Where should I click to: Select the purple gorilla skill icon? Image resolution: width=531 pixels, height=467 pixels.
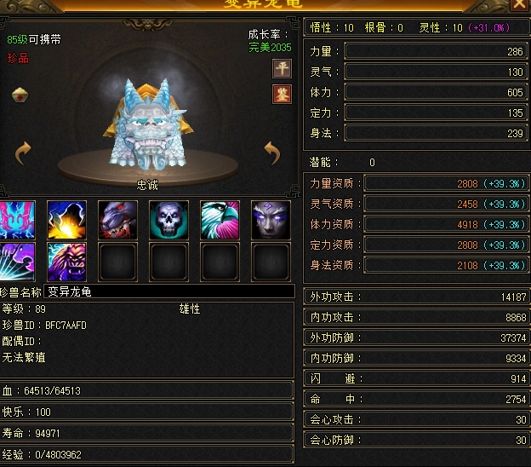click(x=66, y=262)
